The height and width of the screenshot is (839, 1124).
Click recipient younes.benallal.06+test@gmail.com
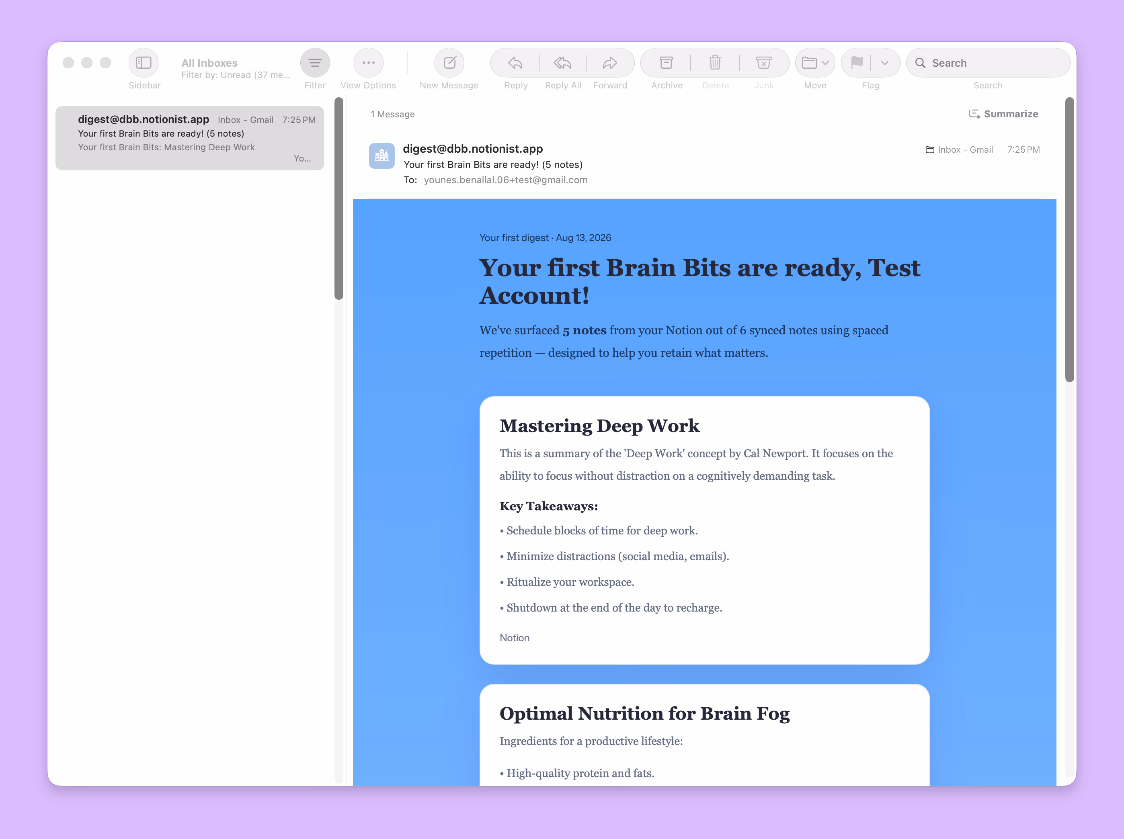click(x=506, y=180)
